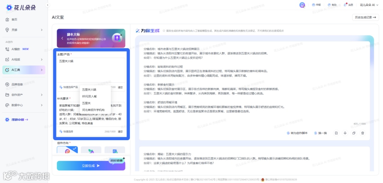The width and height of the screenshot is (383, 183).
Task: Click 换一换 to regenerate the result
Action: point(321,133)
